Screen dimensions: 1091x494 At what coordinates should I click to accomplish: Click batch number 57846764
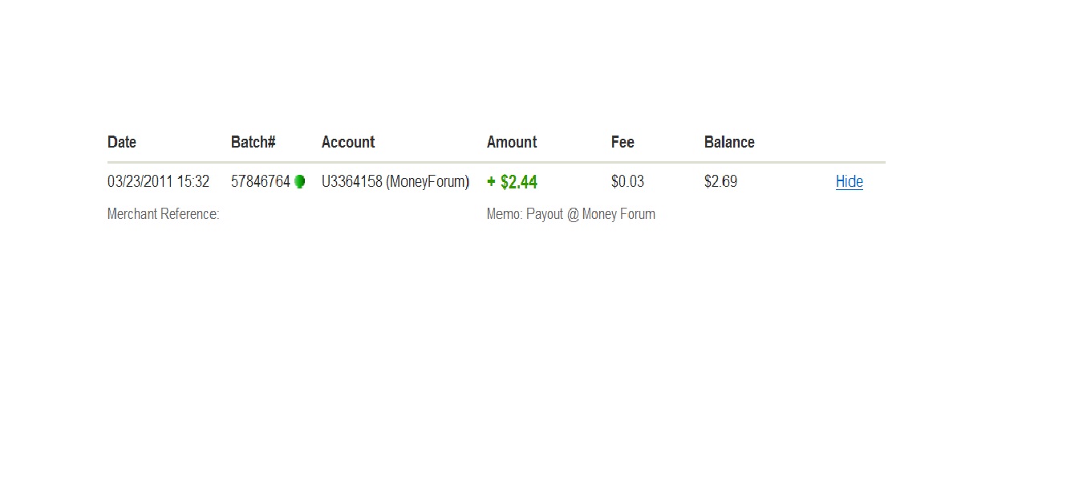click(261, 182)
